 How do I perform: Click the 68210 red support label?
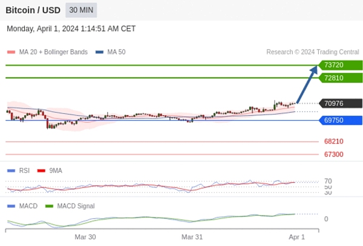tap(333, 141)
